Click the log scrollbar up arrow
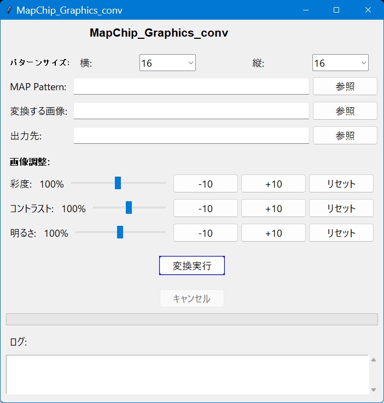The width and height of the screenshot is (384, 403). (374, 360)
